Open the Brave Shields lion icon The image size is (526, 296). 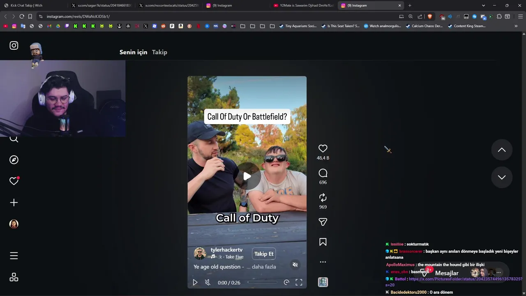click(430, 16)
